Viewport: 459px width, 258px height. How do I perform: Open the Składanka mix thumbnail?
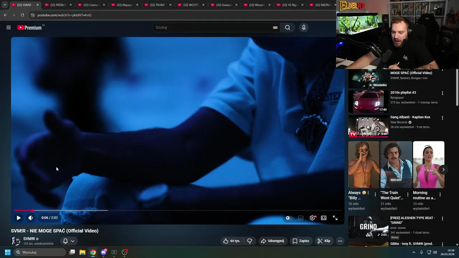click(368, 78)
